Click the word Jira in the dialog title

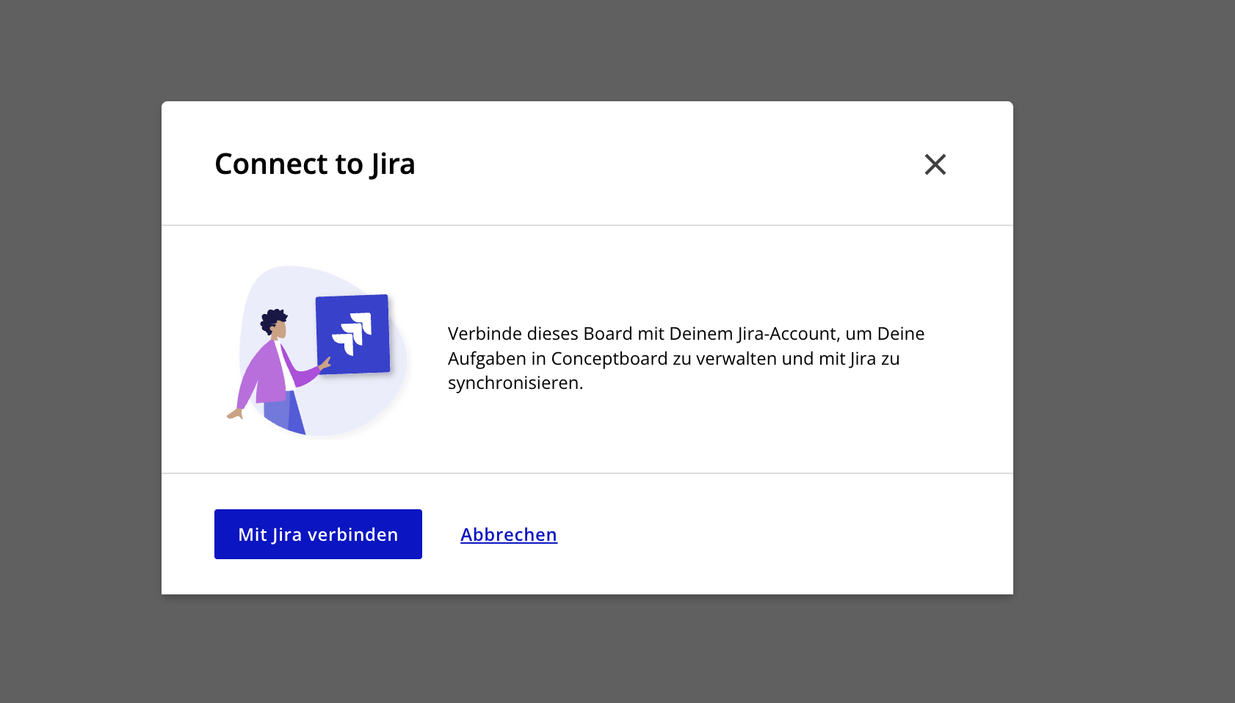tap(393, 164)
